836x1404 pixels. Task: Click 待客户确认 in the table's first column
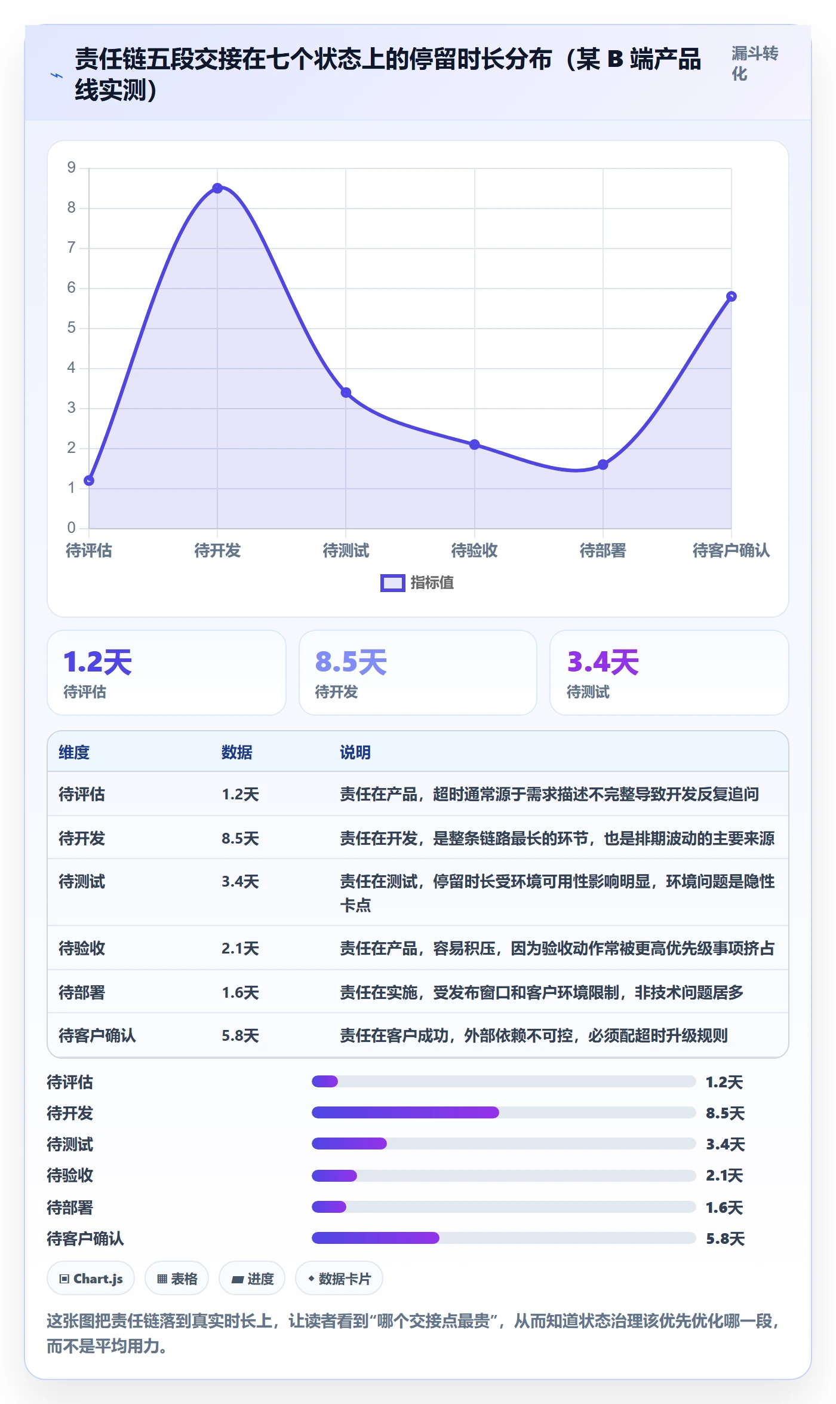pyautogui.click(x=97, y=1035)
